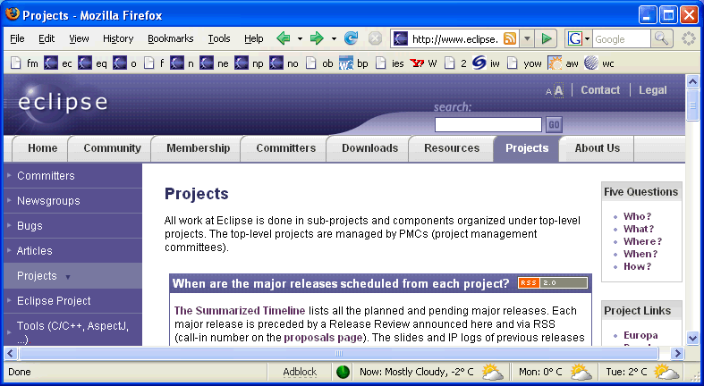Click the address bar URL field
Image resolution: width=704 pixels, height=386 pixels.
(454, 39)
